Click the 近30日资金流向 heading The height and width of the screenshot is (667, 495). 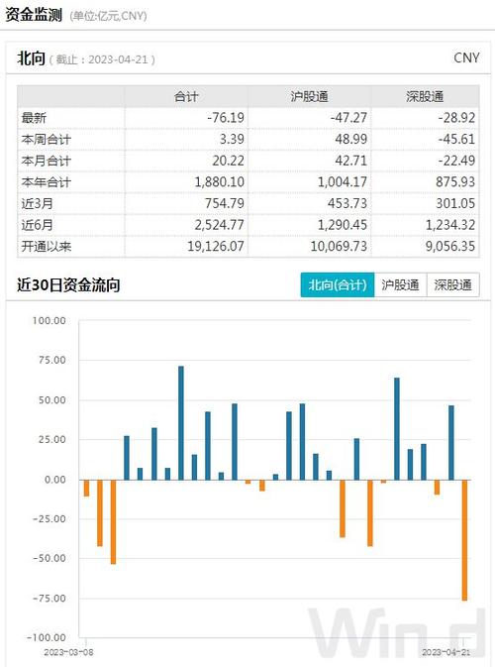[68, 285]
